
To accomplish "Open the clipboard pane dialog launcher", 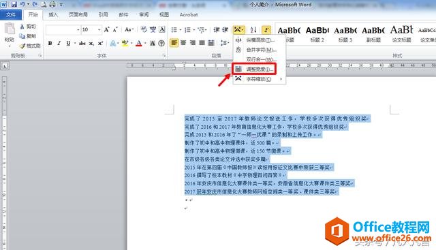I will [x=40, y=56].
